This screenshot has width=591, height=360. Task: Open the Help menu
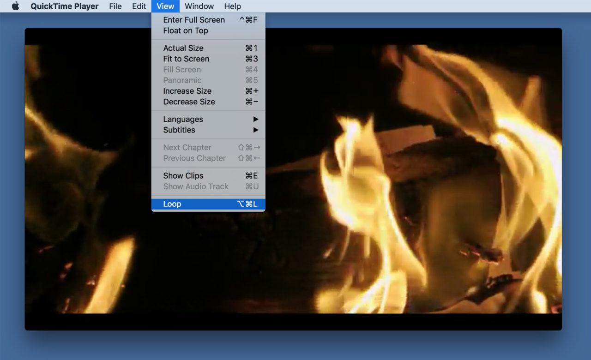233,6
